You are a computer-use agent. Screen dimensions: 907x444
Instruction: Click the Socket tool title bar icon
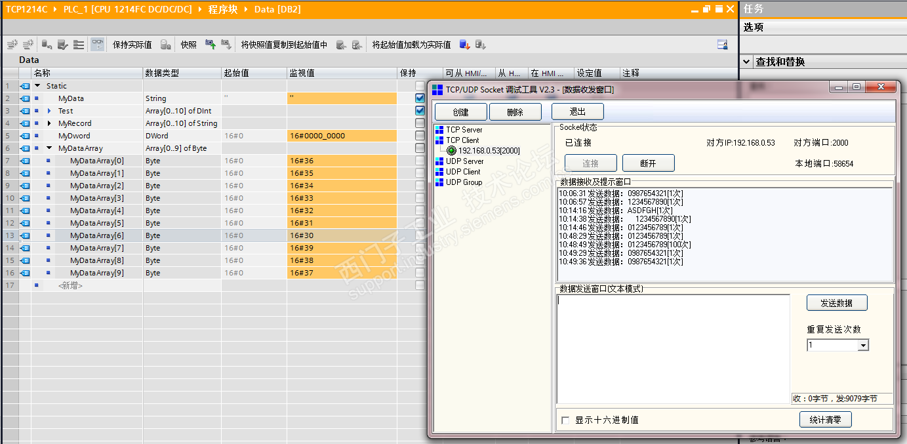pyautogui.click(x=437, y=89)
